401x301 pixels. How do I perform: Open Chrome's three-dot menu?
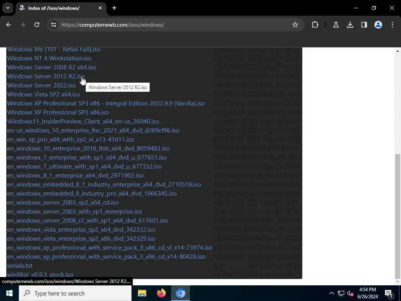pos(392,25)
